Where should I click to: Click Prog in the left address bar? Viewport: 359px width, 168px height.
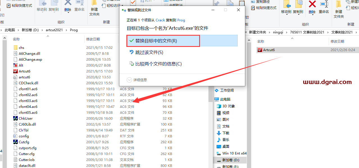[74, 30]
